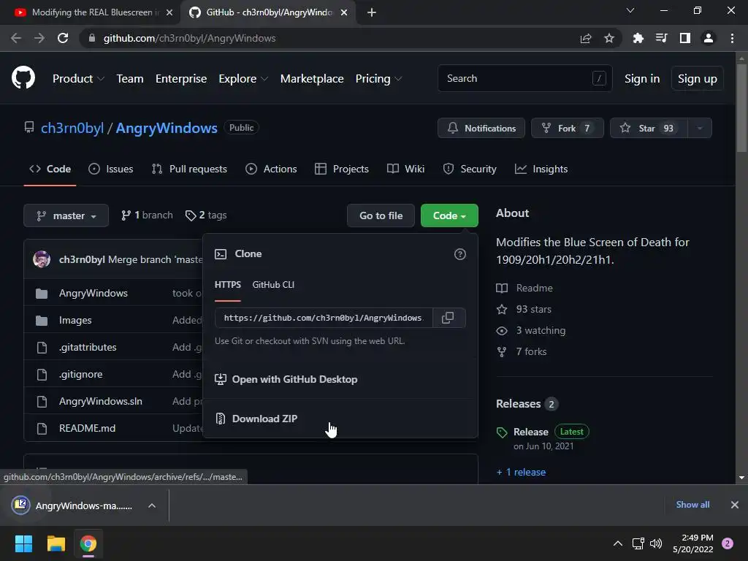Open Chrome extensions puzzle icon
This screenshot has width=748, height=561.
pyautogui.click(x=638, y=38)
